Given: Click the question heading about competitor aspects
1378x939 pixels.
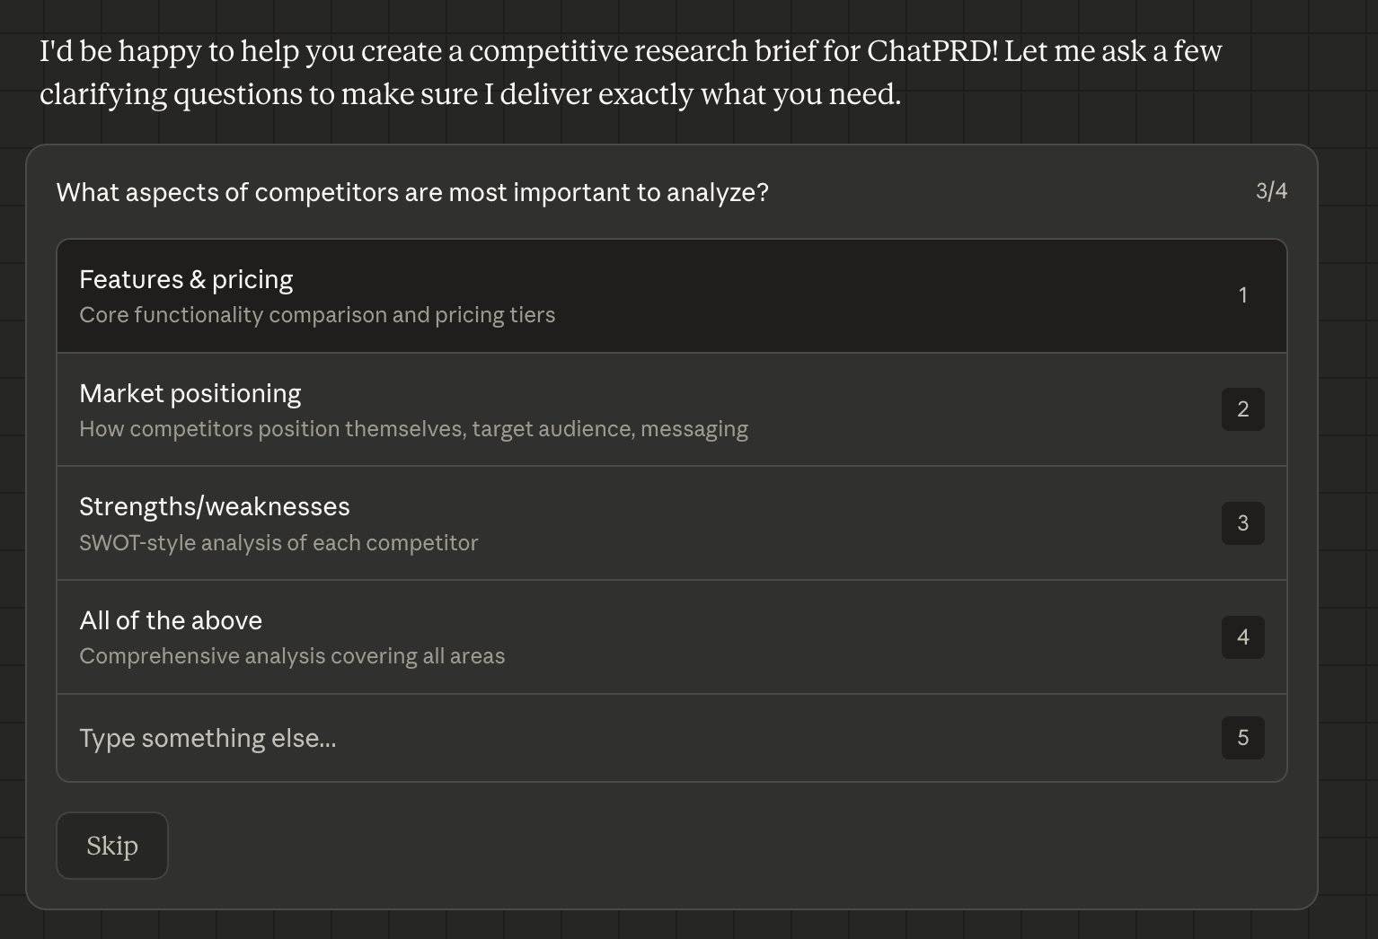Looking at the screenshot, I should point(412,193).
